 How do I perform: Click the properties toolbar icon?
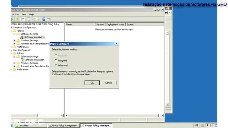click(x=28, y=19)
